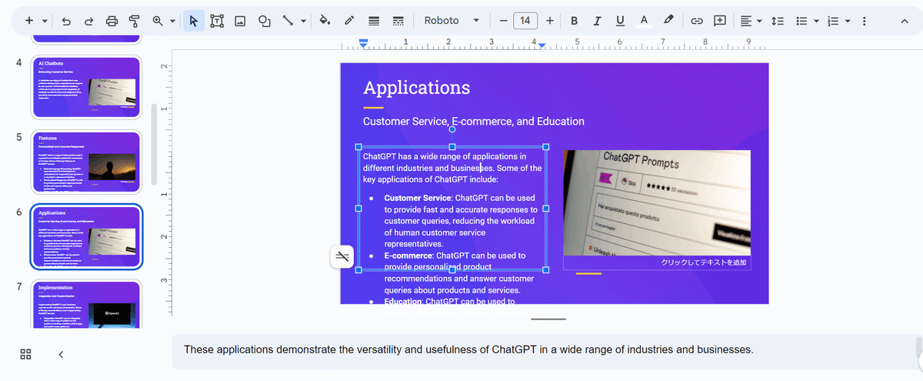The height and width of the screenshot is (381, 923).
Task: Open the more options three-dot menu
Action: [865, 21]
